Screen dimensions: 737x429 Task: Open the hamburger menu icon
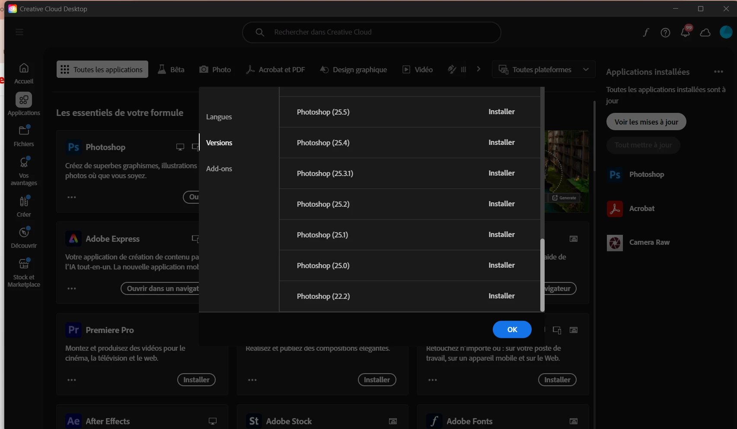(19, 32)
